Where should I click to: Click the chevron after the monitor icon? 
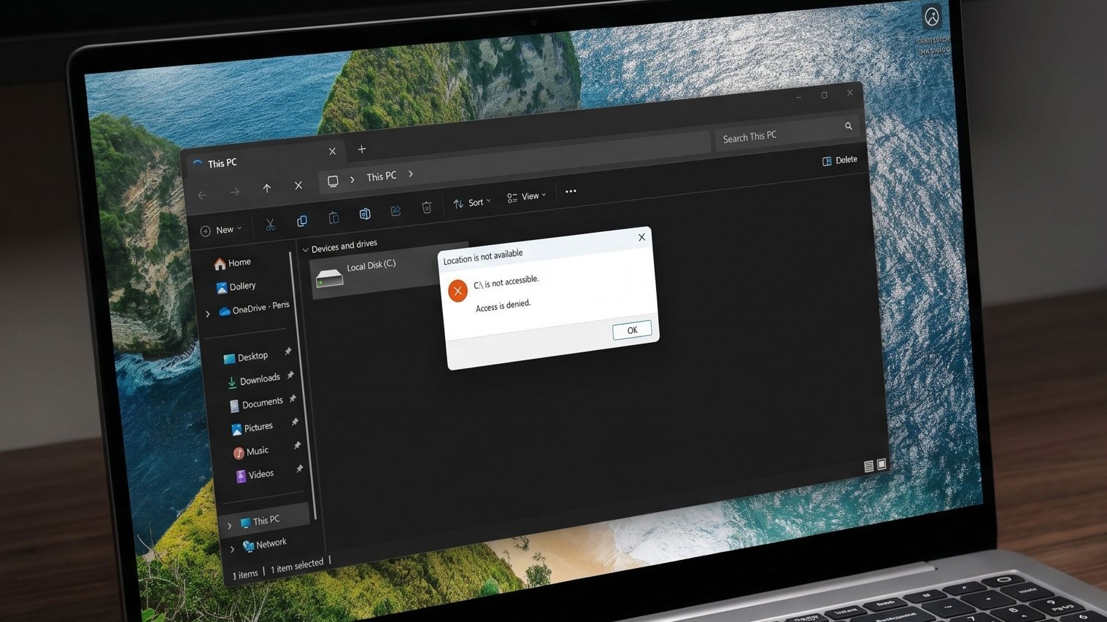point(352,179)
